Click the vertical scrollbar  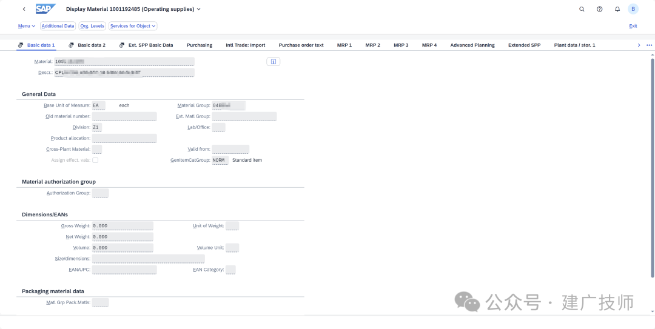[x=653, y=168]
